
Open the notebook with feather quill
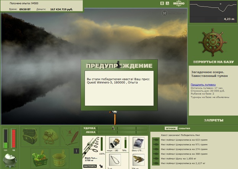pyautogui.click(x=70, y=136)
